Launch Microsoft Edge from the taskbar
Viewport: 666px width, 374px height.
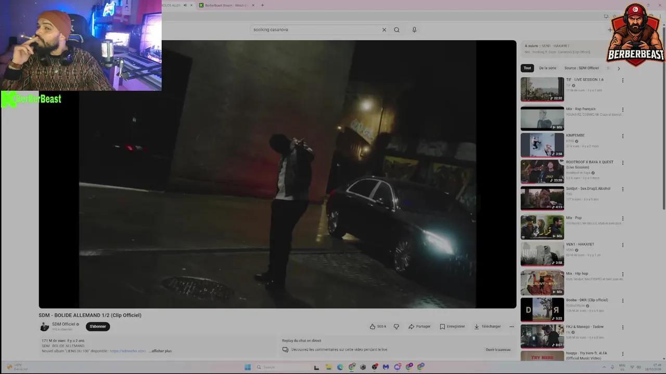pyautogui.click(x=340, y=367)
